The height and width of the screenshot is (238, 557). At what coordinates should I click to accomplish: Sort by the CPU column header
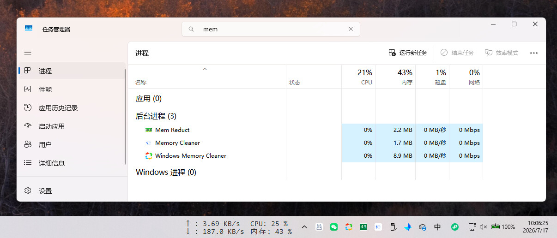[358, 77]
